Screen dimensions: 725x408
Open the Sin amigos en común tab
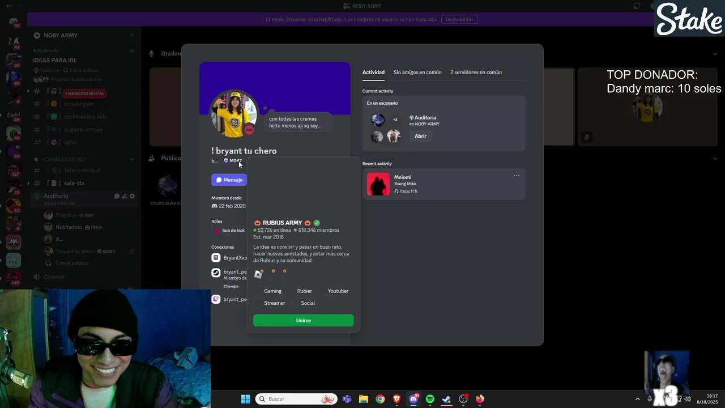tap(417, 72)
